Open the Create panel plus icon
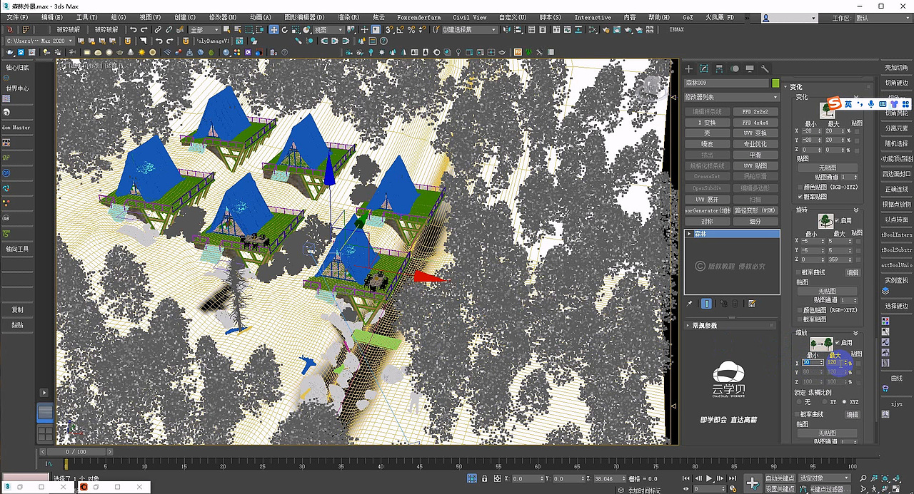 click(x=688, y=68)
